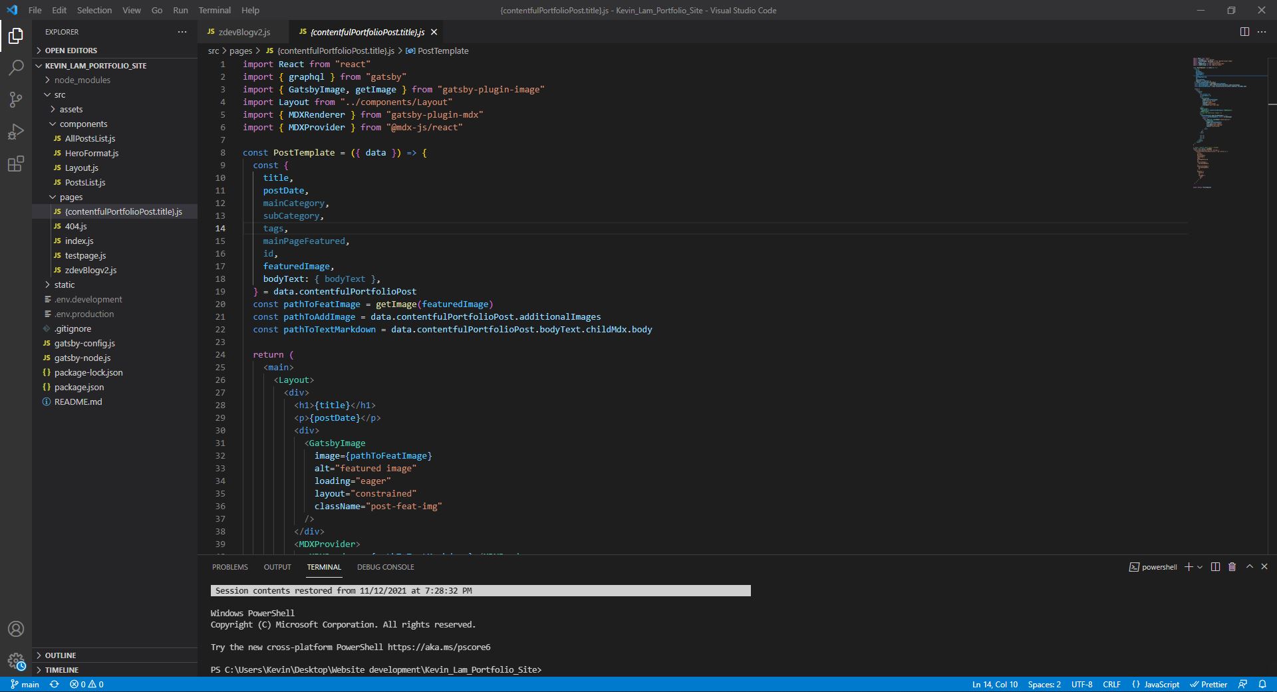Open the Search view in activity bar

[x=16, y=68]
